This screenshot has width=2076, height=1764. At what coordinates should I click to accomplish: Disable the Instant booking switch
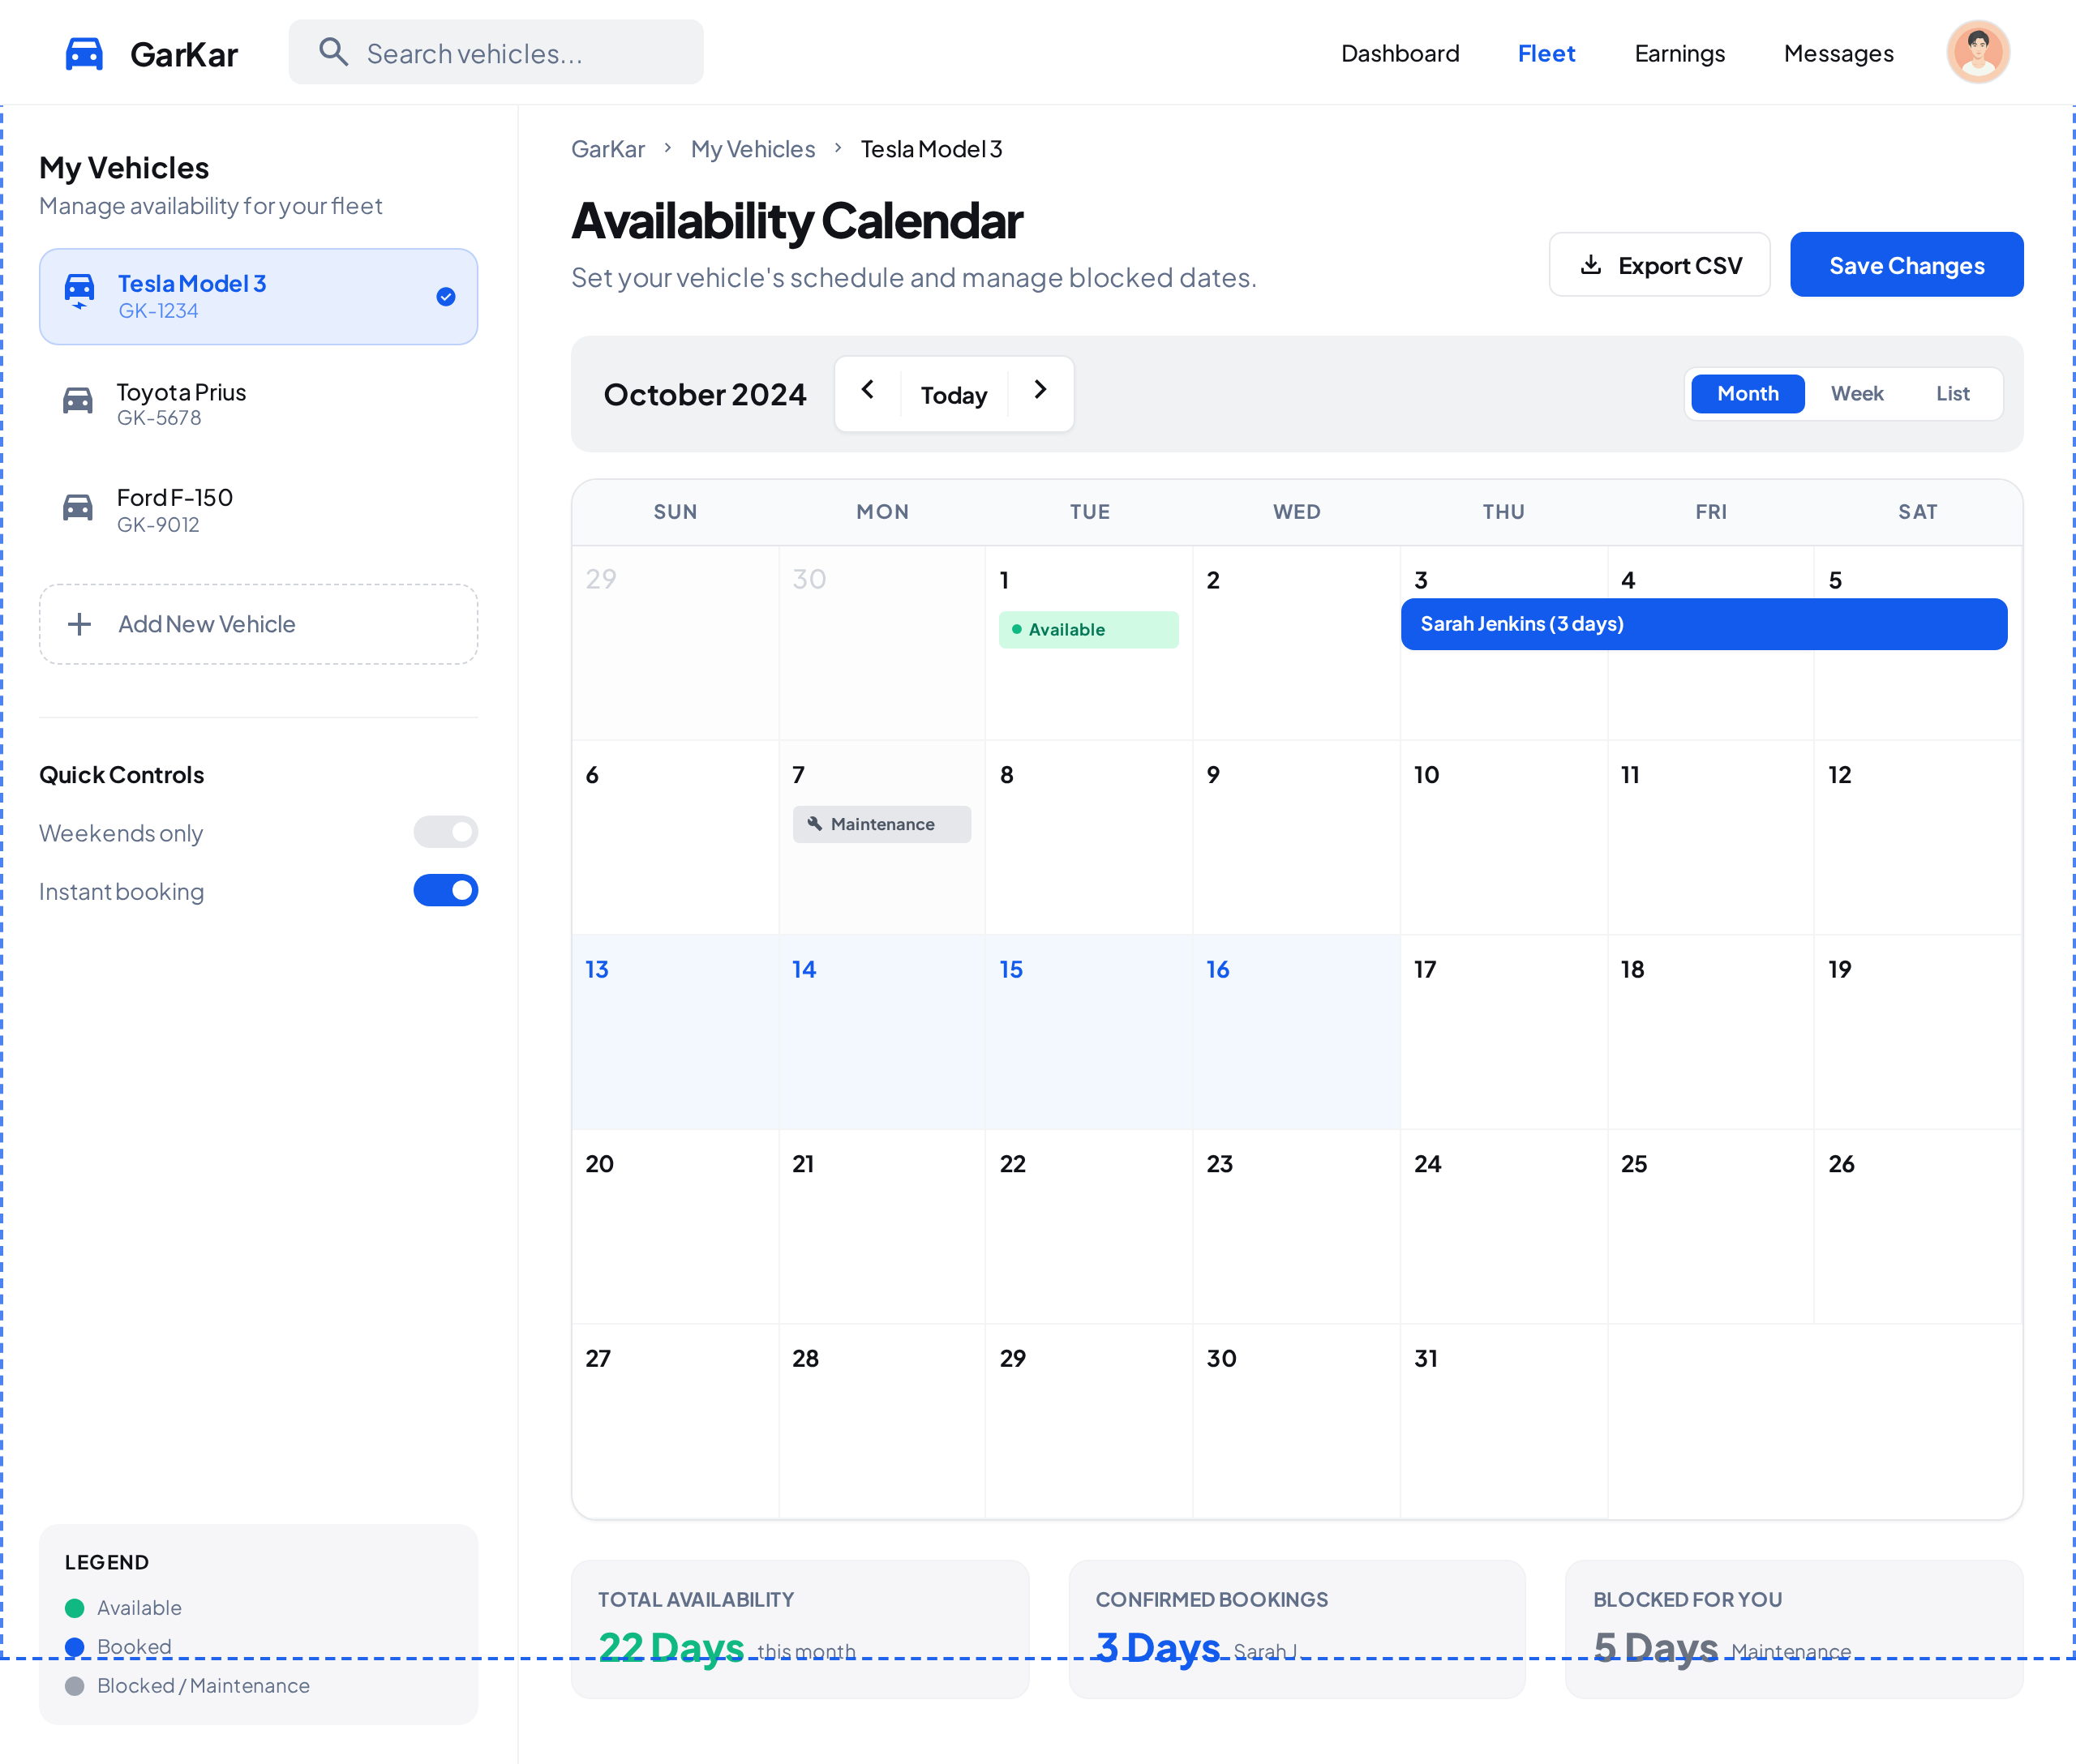[x=445, y=890]
